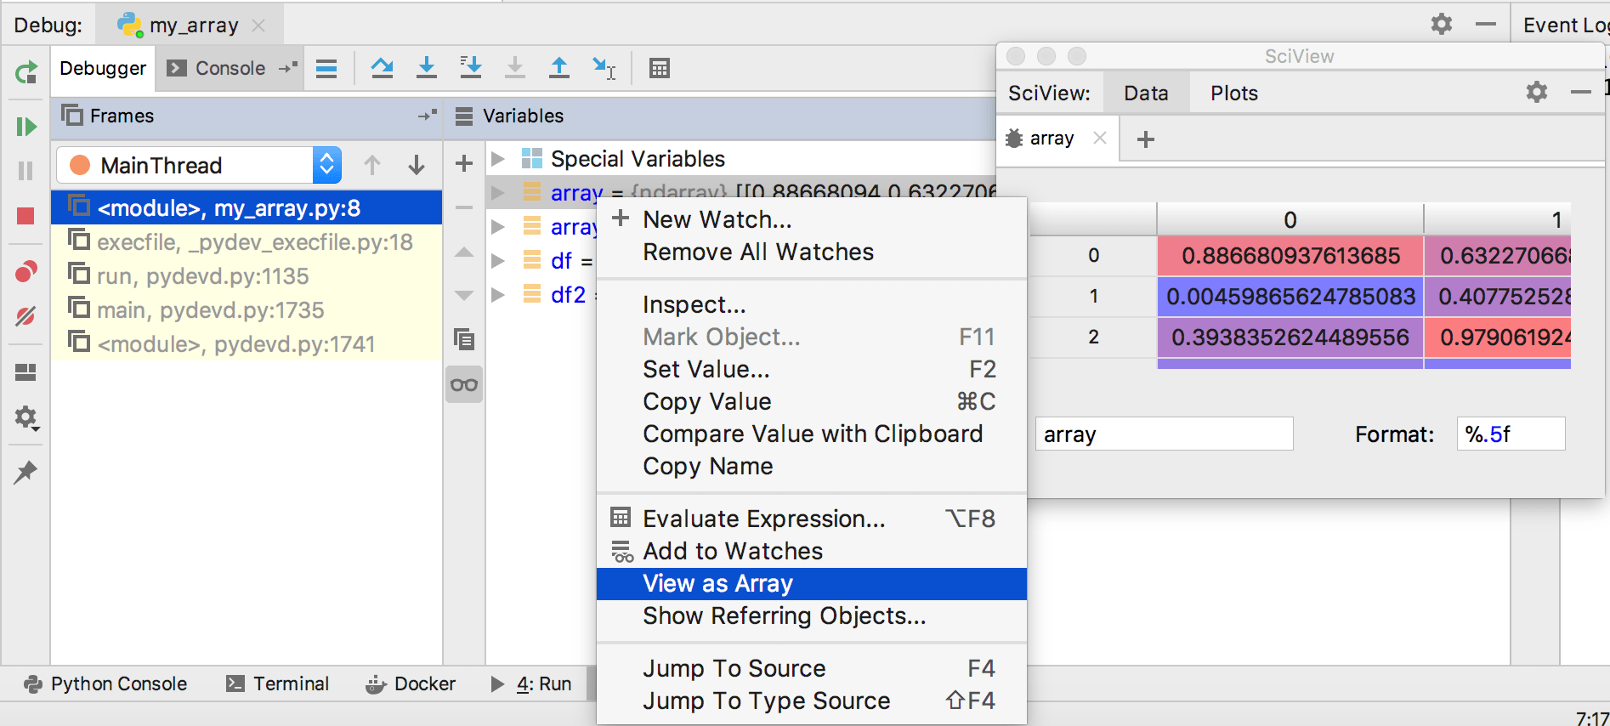Click the Step Over icon

point(382,69)
